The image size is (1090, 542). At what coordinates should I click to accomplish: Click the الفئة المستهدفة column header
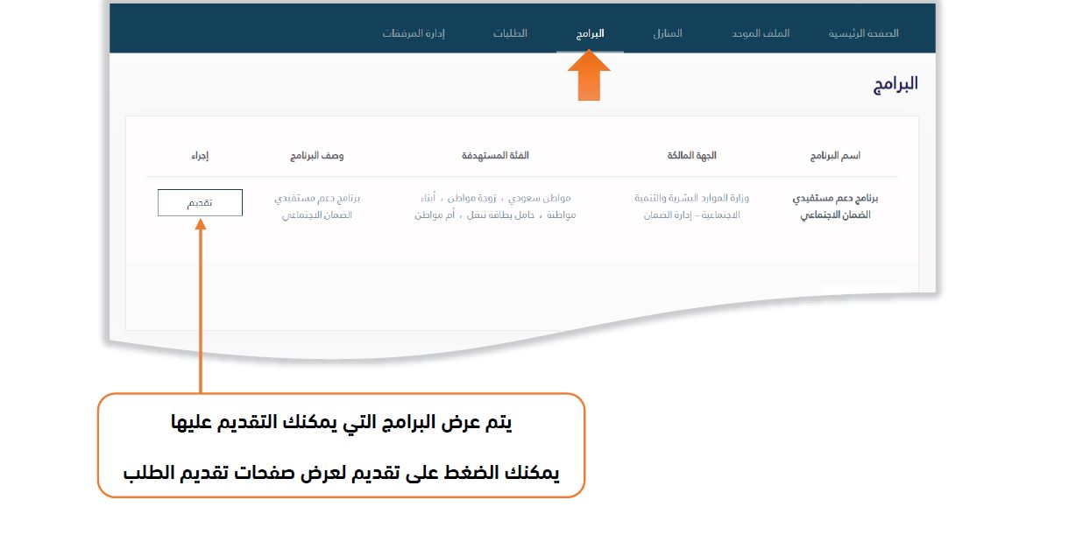tap(495, 156)
